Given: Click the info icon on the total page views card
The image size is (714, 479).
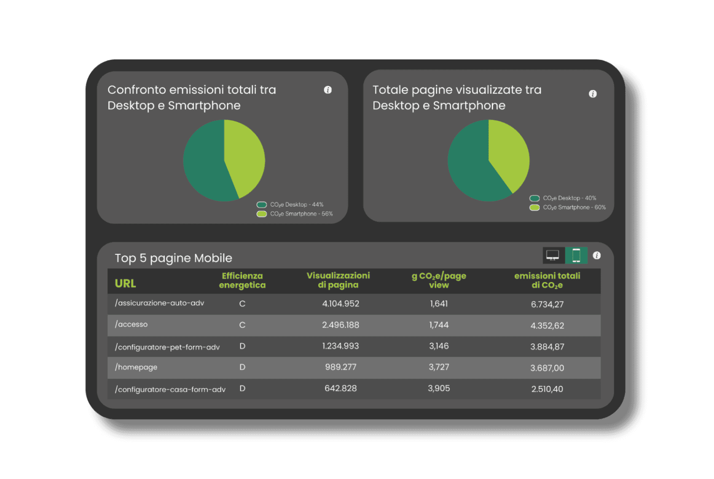Looking at the screenshot, I should click(592, 94).
